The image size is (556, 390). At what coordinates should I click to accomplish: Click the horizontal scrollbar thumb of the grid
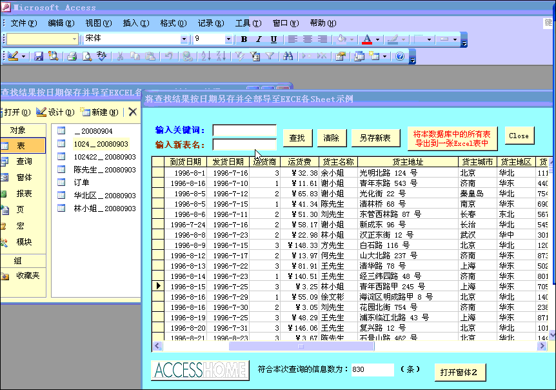click(301, 346)
